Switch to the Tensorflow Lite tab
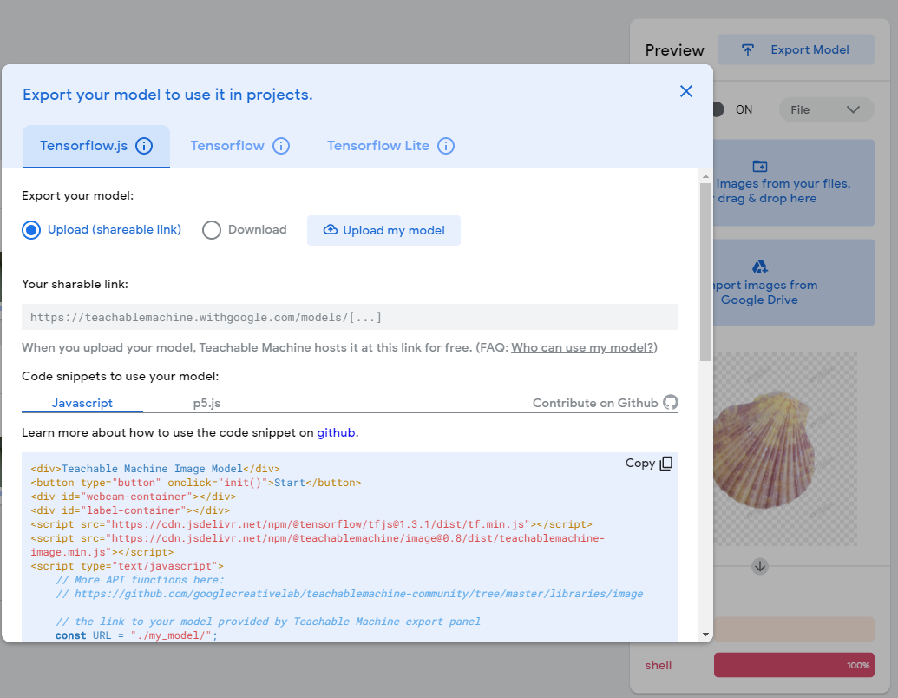The width and height of the screenshot is (898, 698). tap(390, 146)
